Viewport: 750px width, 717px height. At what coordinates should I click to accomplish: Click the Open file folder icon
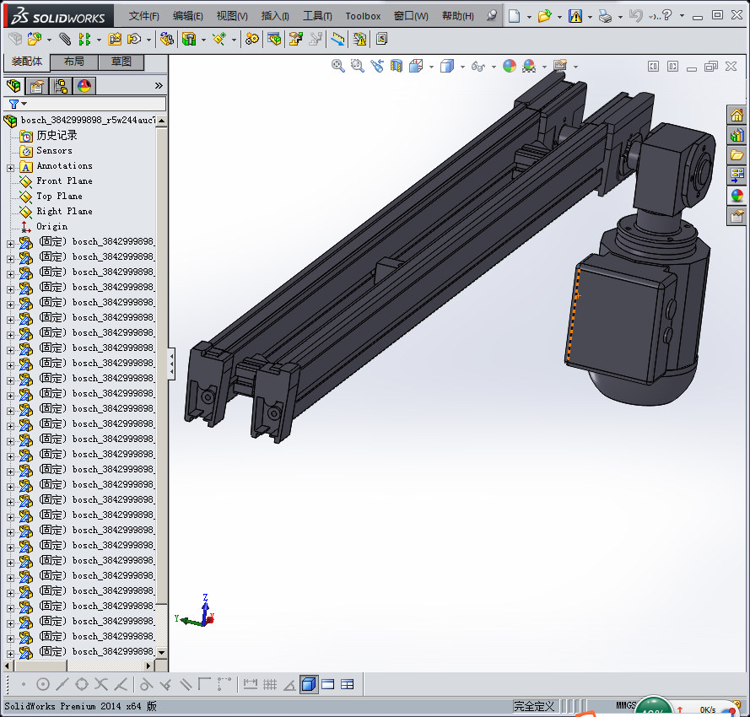pyautogui.click(x=544, y=16)
